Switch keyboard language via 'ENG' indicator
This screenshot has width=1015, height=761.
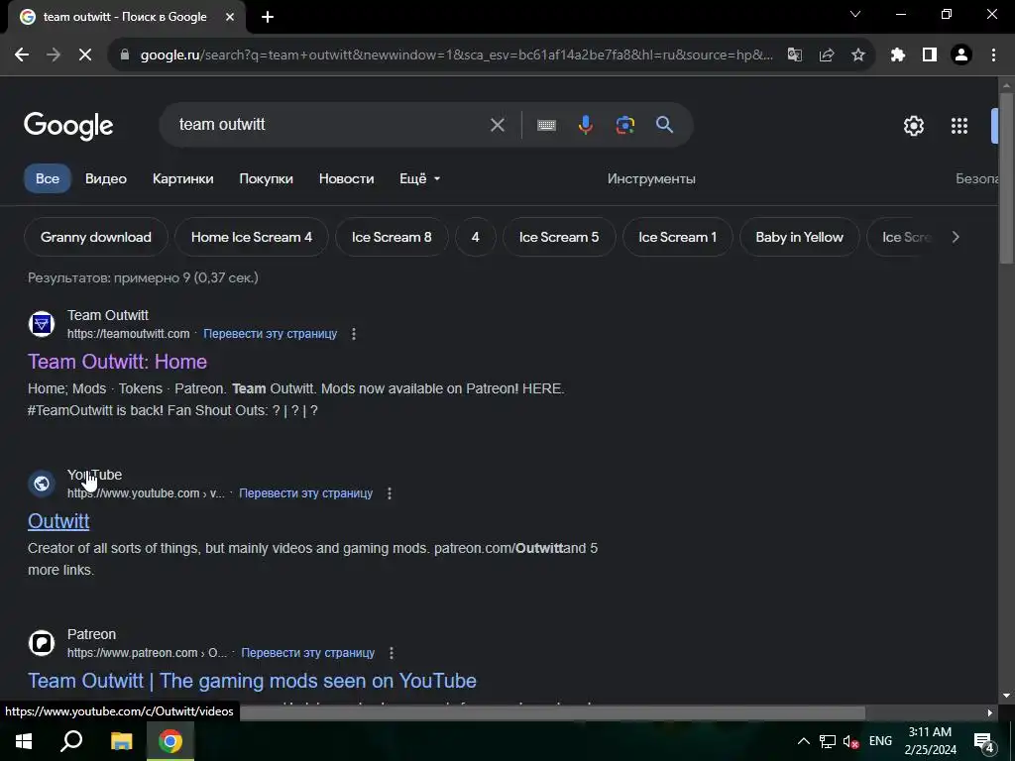[880, 741]
